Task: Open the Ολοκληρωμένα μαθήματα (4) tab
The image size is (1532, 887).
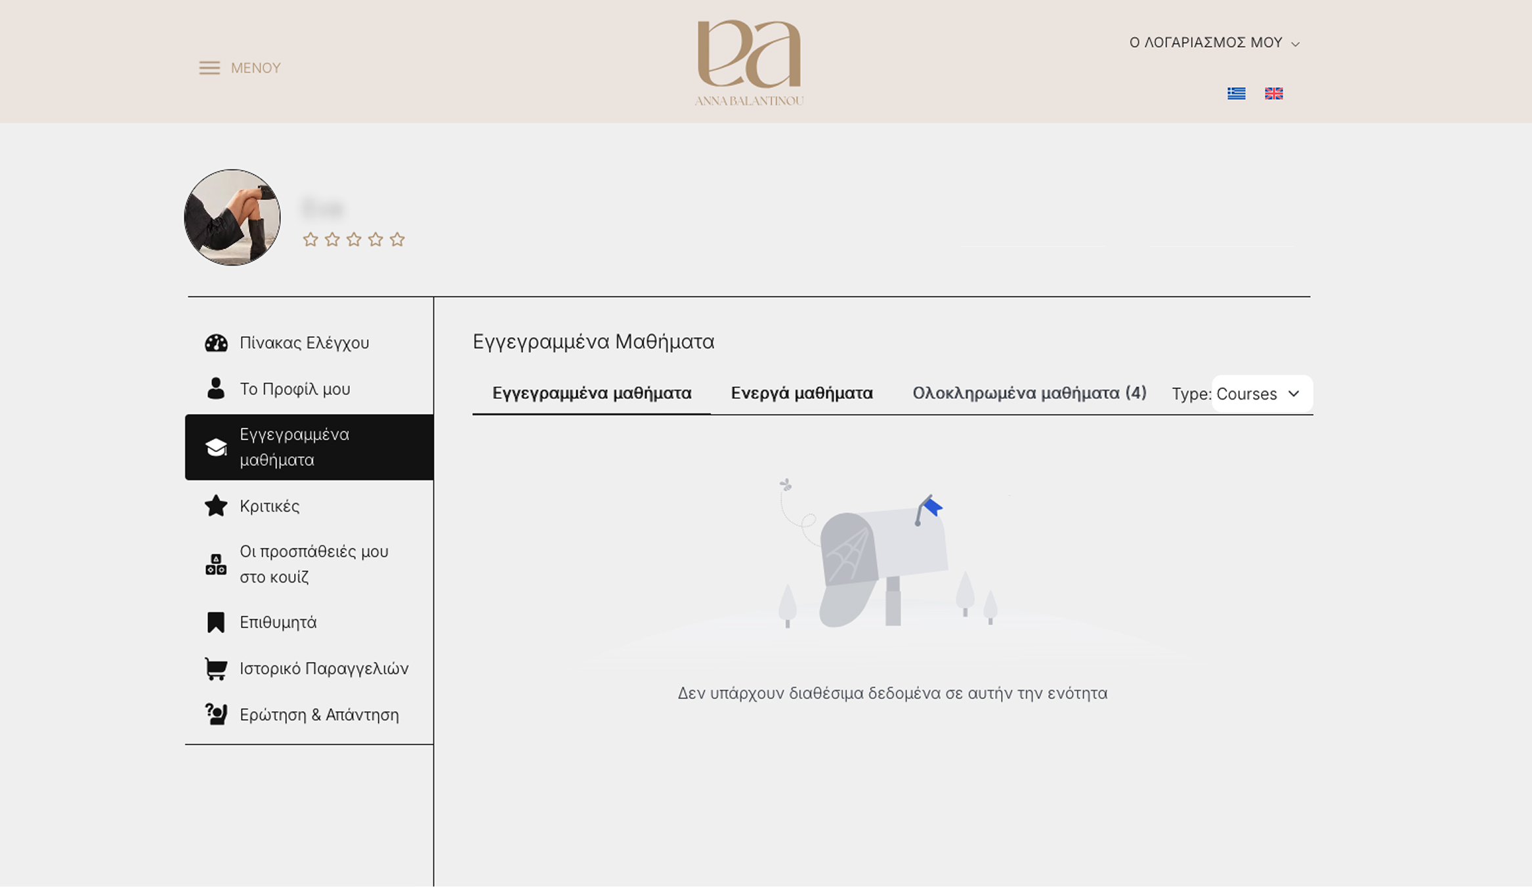Action: coord(1029,392)
